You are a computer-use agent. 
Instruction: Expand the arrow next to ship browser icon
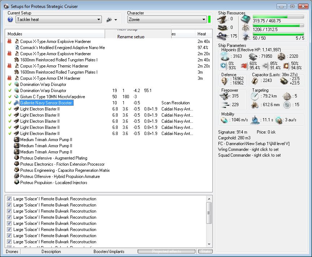pyautogui.click(x=116, y=20)
